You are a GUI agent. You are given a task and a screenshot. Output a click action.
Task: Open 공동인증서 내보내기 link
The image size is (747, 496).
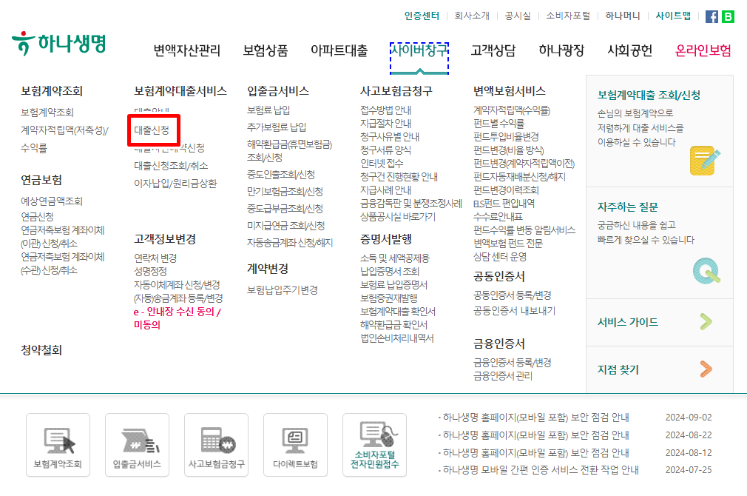click(x=514, y=311)
